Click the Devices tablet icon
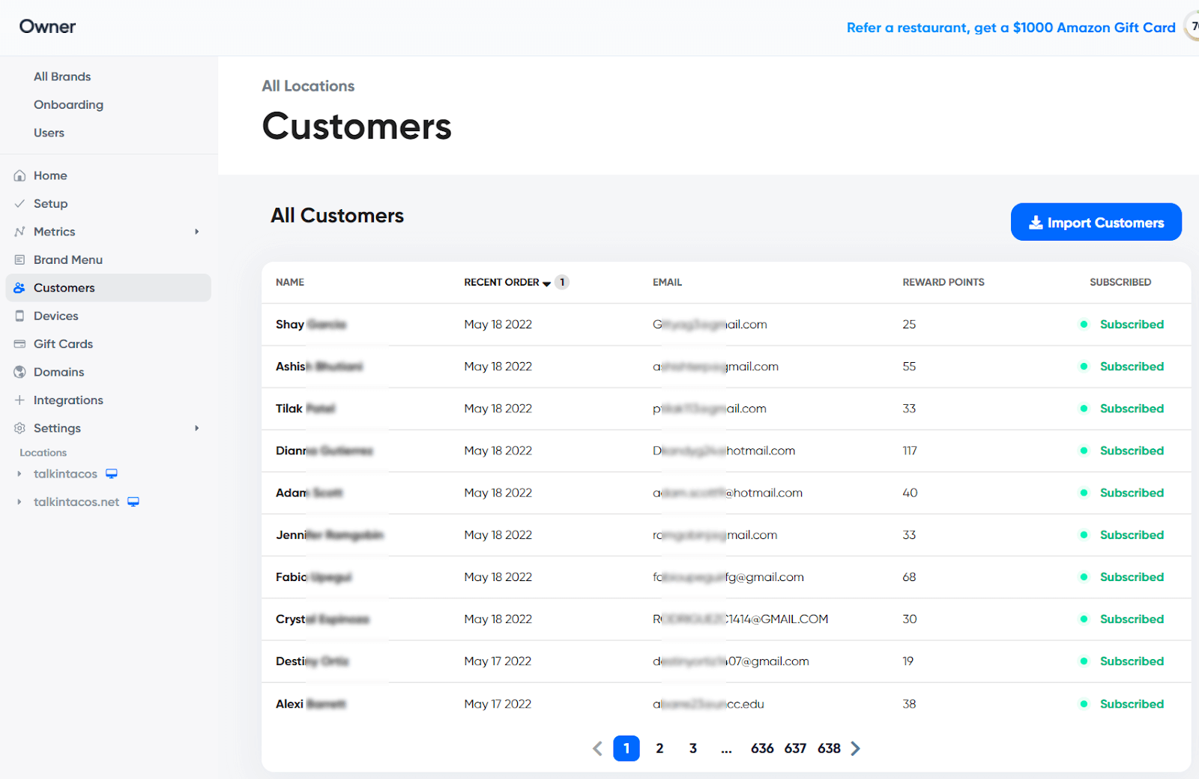Image resolution: width=1199 pixels, height=779 pixels. pos(19,316)
